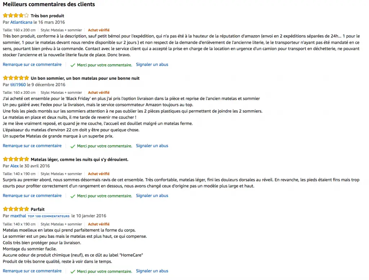Click 'Signaler un abus' under Alex's review
Image resolution: width=369 pixels, height=280 pixels.
152,196
